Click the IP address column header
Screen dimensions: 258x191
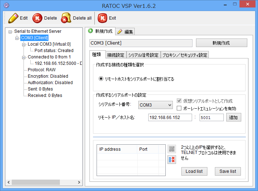(x=117, y=149)
